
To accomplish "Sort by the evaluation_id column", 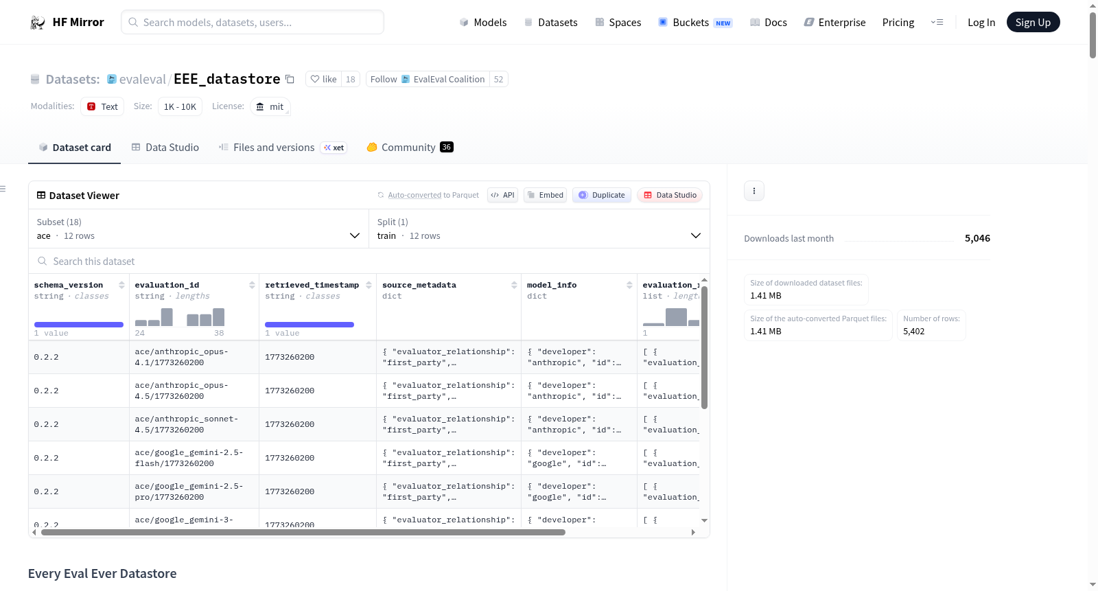I will [252, 285].
